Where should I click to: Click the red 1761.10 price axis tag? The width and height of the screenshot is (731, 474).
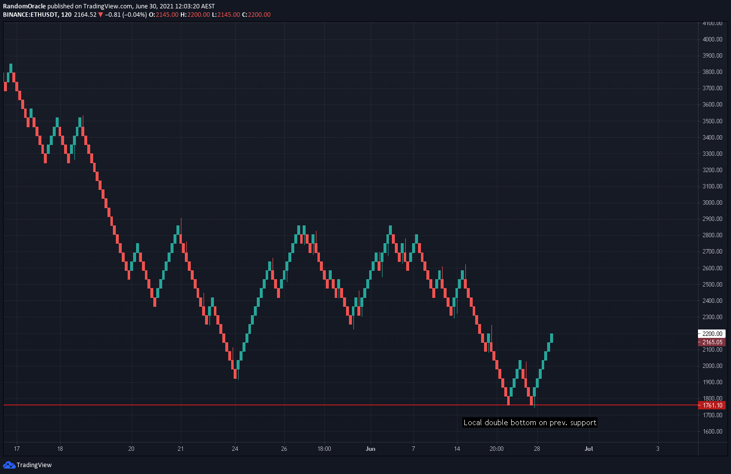click(x=712, y=405)
